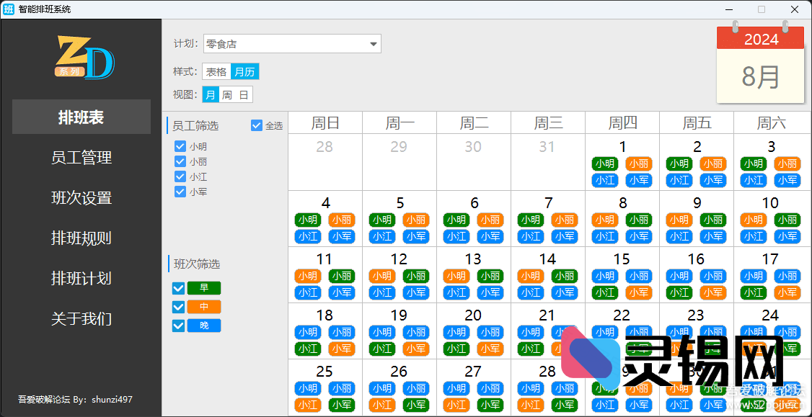Image resolution: width=812 pixels, height=417 pixels.
Task: Click the 2024 August calendar icon
Action: click(x=760, y=64)
